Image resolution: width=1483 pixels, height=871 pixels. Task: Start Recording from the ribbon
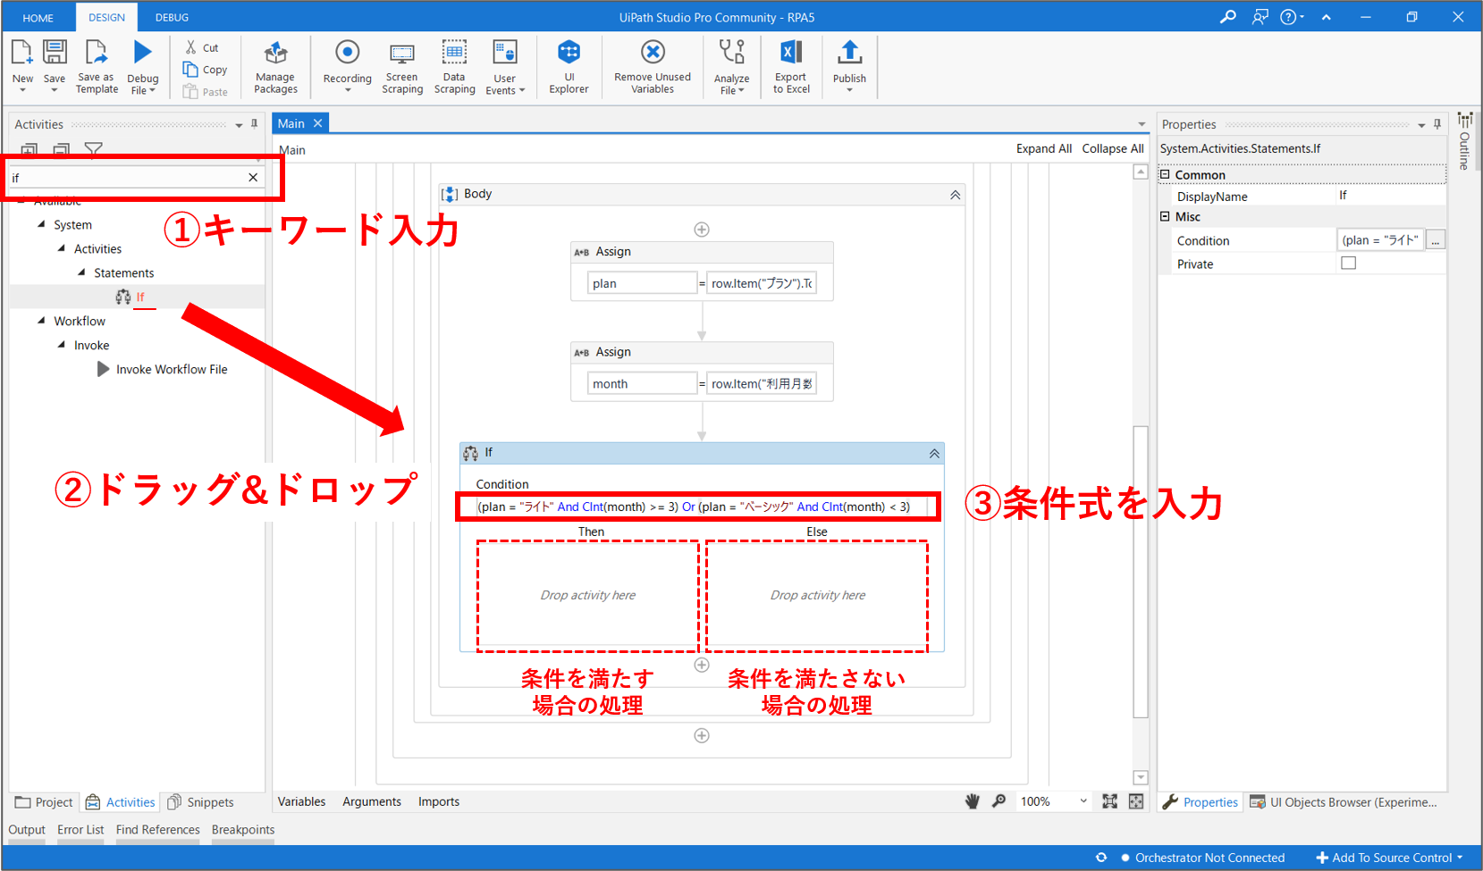(347, 54)
